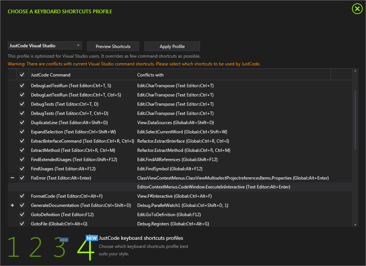Toggle the DuplicateLine checkbox
The image size is (366, 266).
pos(22,123)
